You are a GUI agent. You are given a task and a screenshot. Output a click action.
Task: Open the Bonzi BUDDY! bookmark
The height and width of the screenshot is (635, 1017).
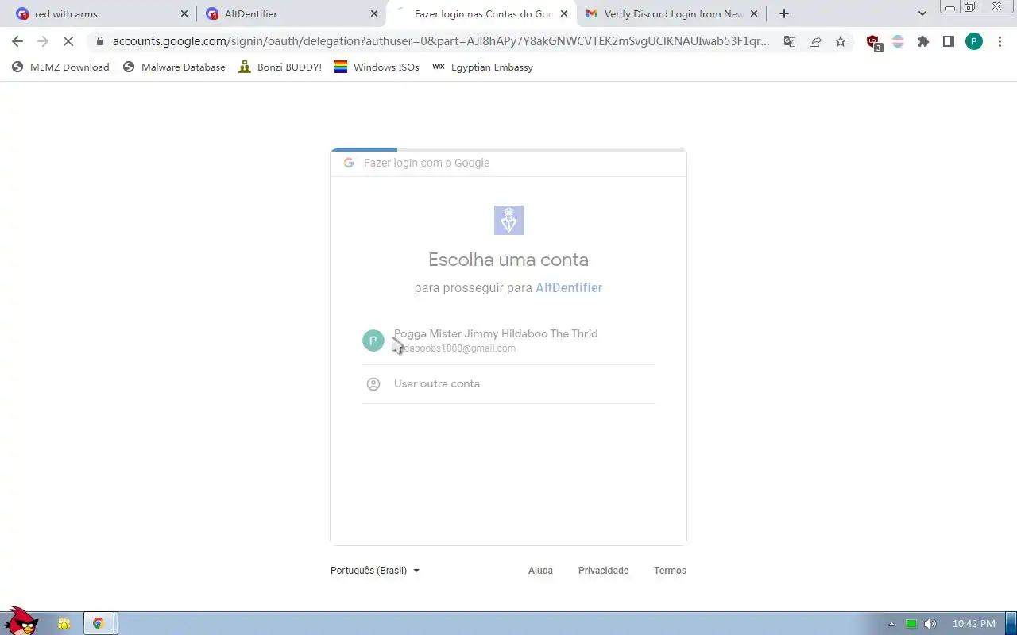[x=280, y=67]
